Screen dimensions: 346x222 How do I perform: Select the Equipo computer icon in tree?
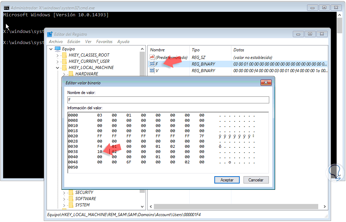point(58,49)
